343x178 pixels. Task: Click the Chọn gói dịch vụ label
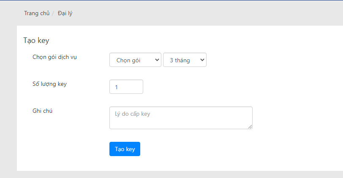click(x=54, y=57)
